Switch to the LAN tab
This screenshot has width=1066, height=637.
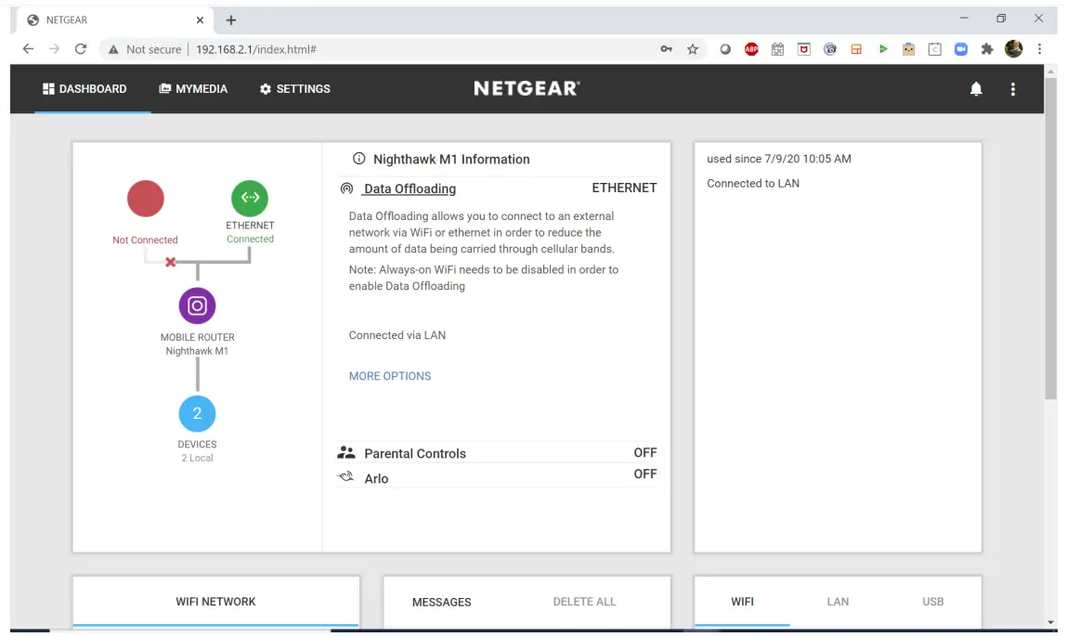837,602
